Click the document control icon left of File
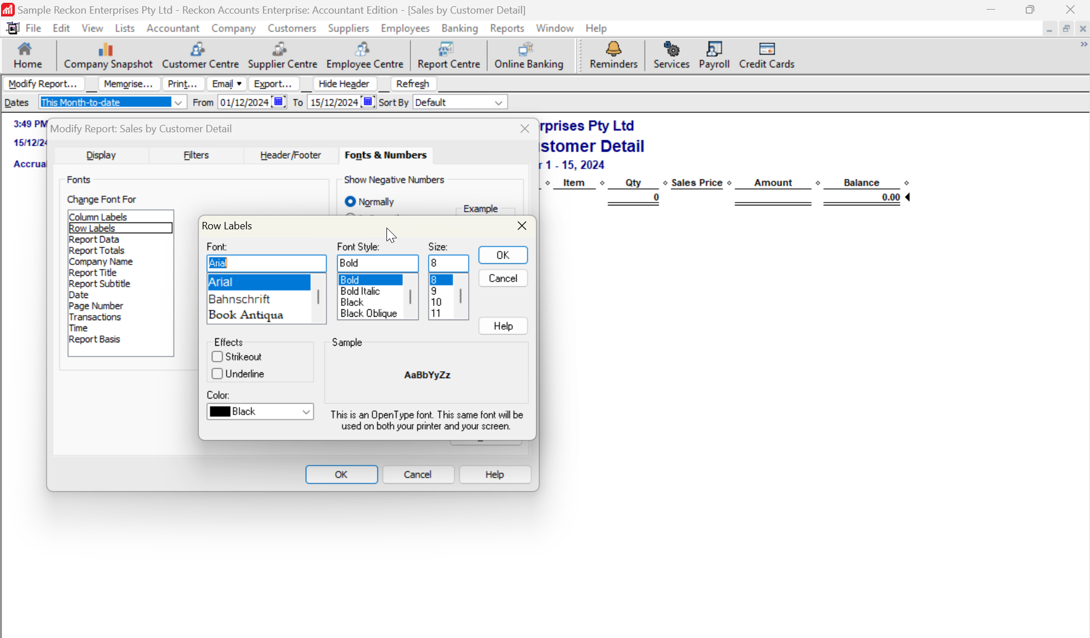Screen dimensions: 1090x638 [13, 28]
